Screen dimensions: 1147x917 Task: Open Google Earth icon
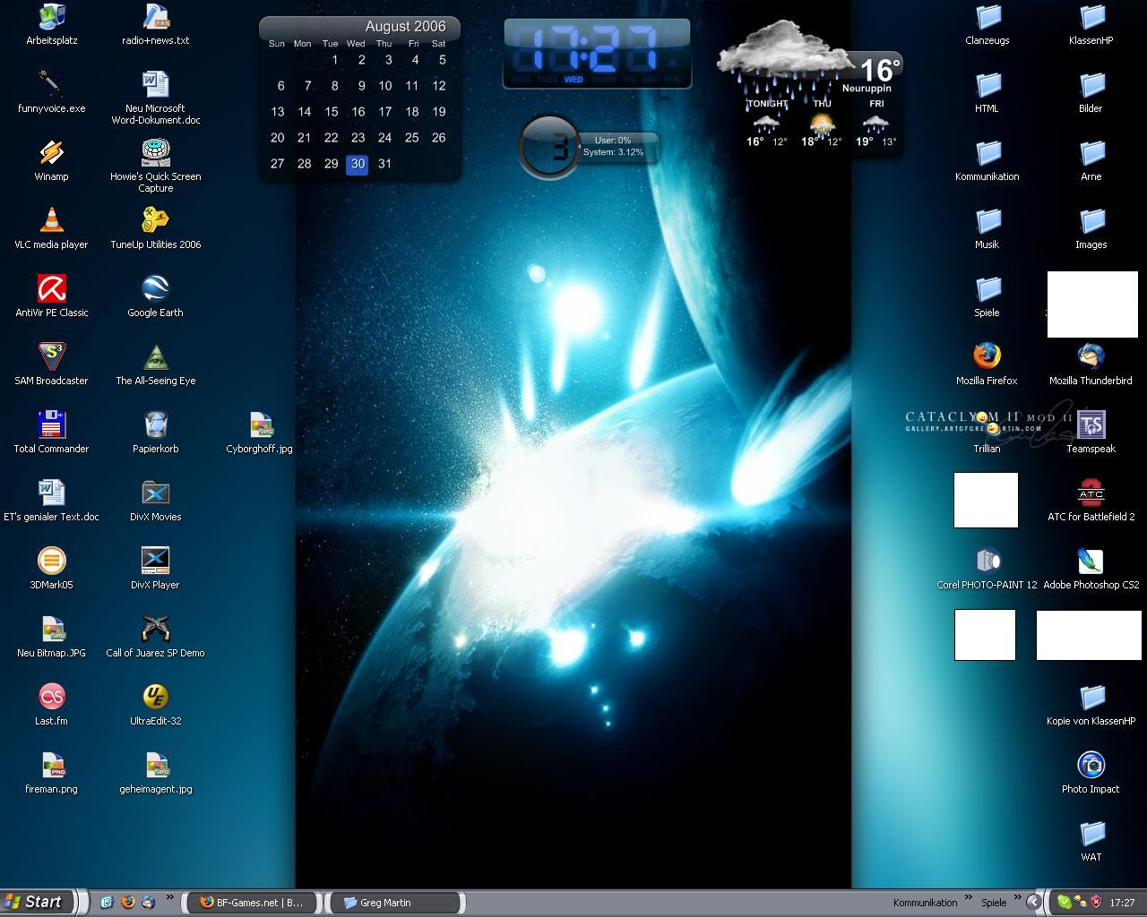156,296
